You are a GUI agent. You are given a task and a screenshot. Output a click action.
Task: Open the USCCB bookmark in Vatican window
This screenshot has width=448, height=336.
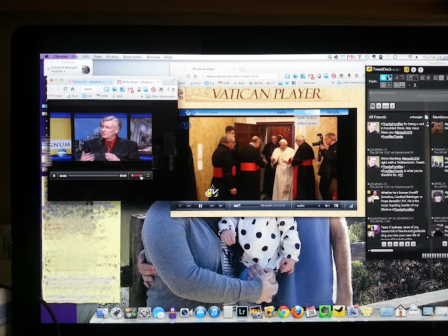255,83
